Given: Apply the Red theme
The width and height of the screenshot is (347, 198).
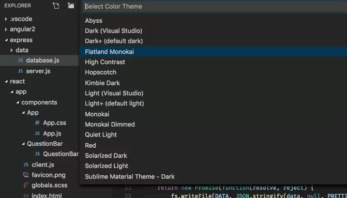Looking at the screenshot, I should coord(213,145).
